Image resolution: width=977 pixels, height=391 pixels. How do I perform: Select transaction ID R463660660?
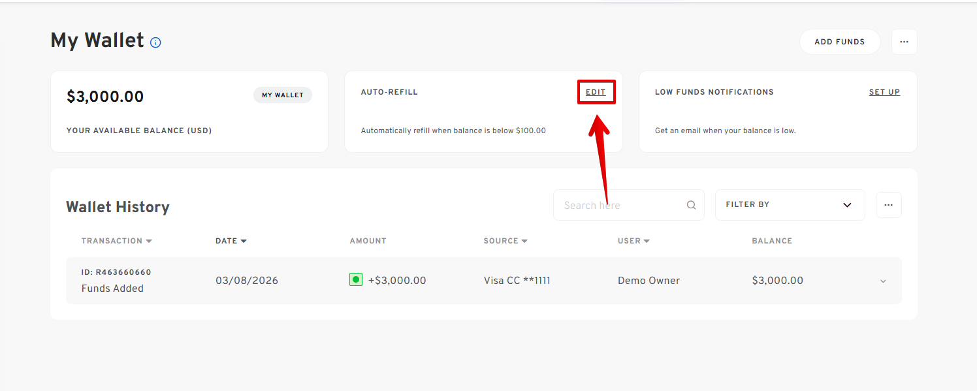click(x=116, y=272)
